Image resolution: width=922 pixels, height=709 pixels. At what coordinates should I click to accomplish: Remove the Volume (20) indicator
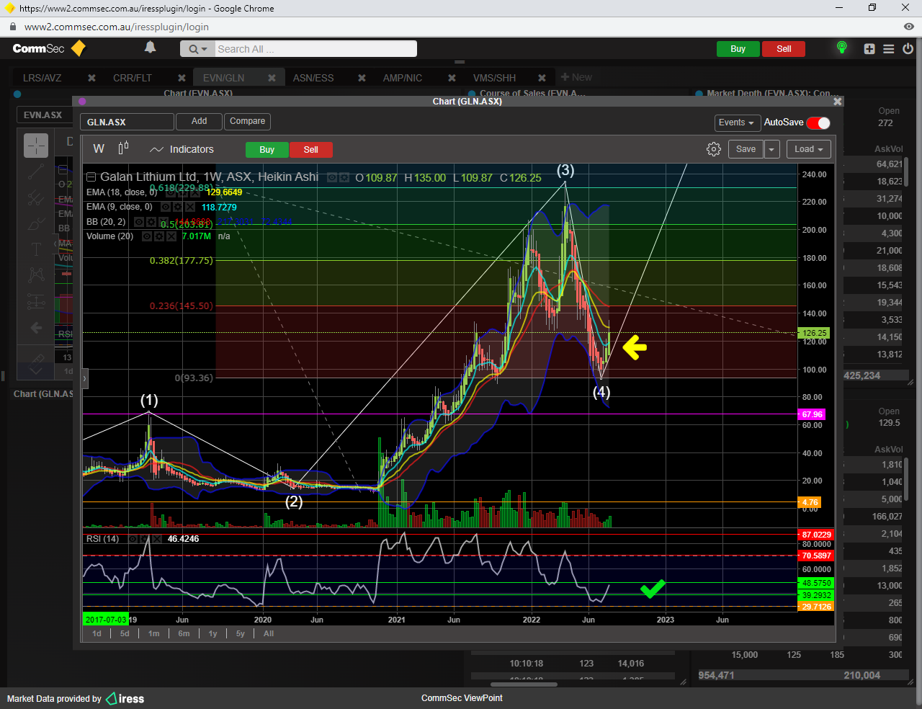pyautogui.click(x=171, y=236)
